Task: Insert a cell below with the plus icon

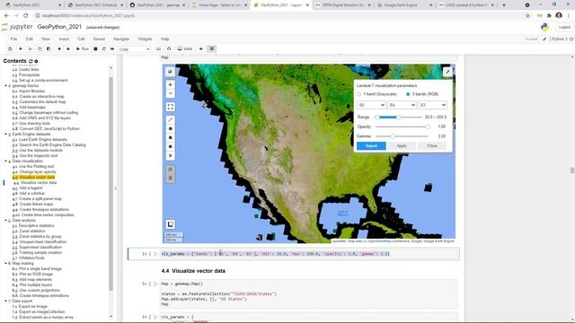Action: click(x=20, y=48)
